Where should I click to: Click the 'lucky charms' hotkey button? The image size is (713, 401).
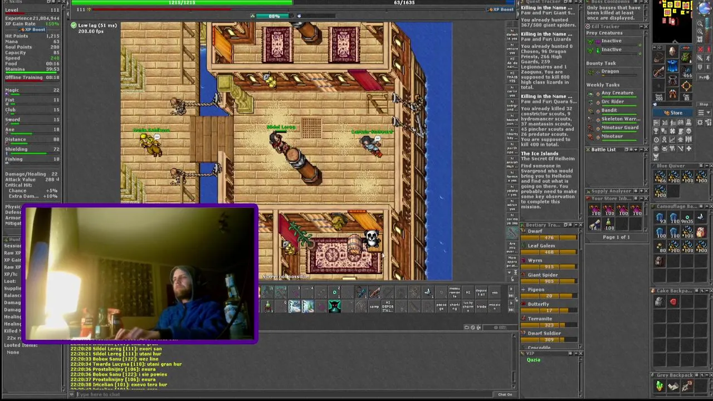tap(468, 306)
